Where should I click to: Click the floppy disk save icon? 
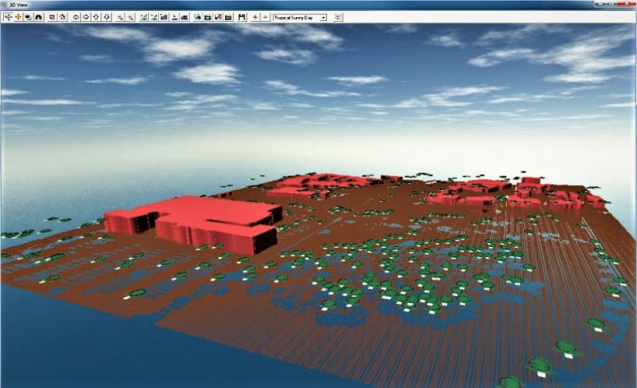pos(242,16)
